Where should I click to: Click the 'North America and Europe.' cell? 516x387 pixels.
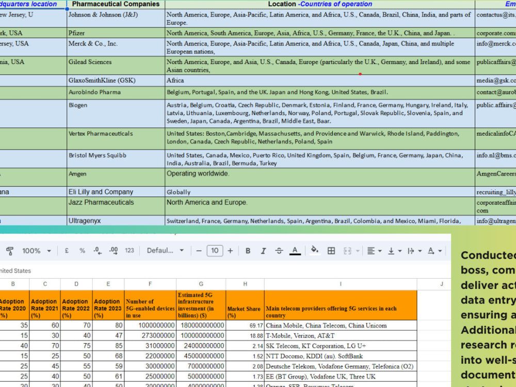tap(320, 206)
